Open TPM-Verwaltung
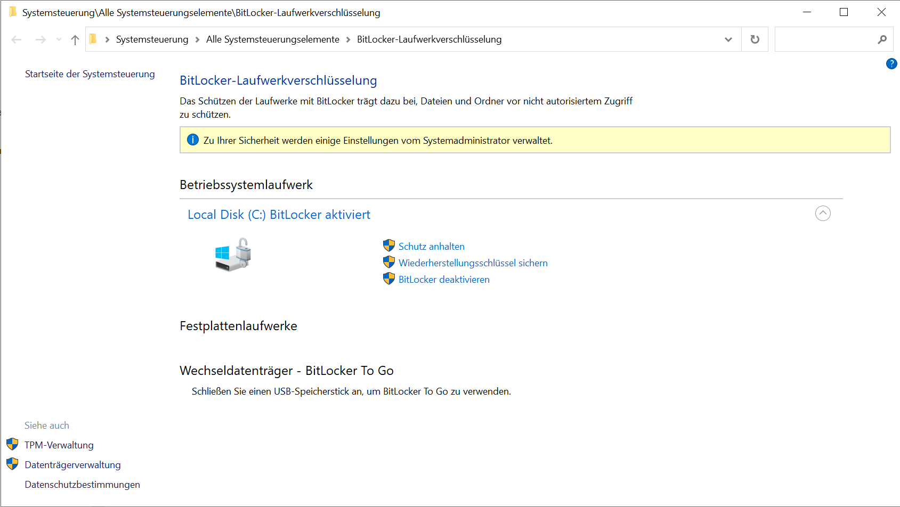The height and width of the screenshot is (507, 900). tap(59, 445)
